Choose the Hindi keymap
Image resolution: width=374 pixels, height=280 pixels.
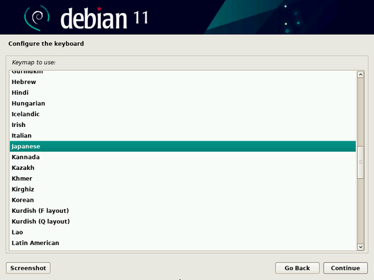(x=21, y=93)
